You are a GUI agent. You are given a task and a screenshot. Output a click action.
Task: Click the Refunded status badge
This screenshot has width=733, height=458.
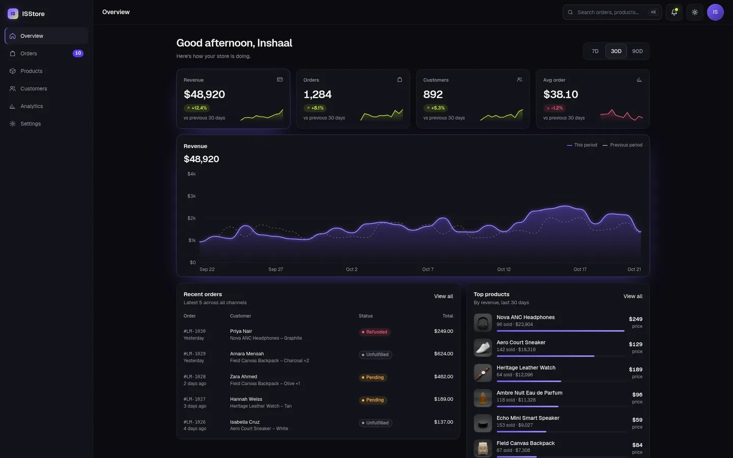pos(375,332)
